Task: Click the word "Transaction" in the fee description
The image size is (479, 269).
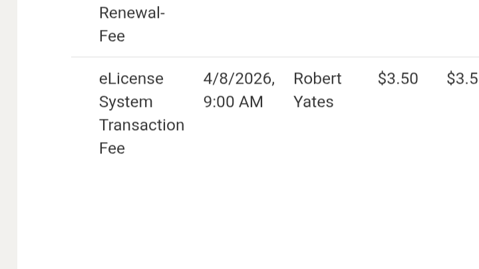Action: (x=142, y=125)
